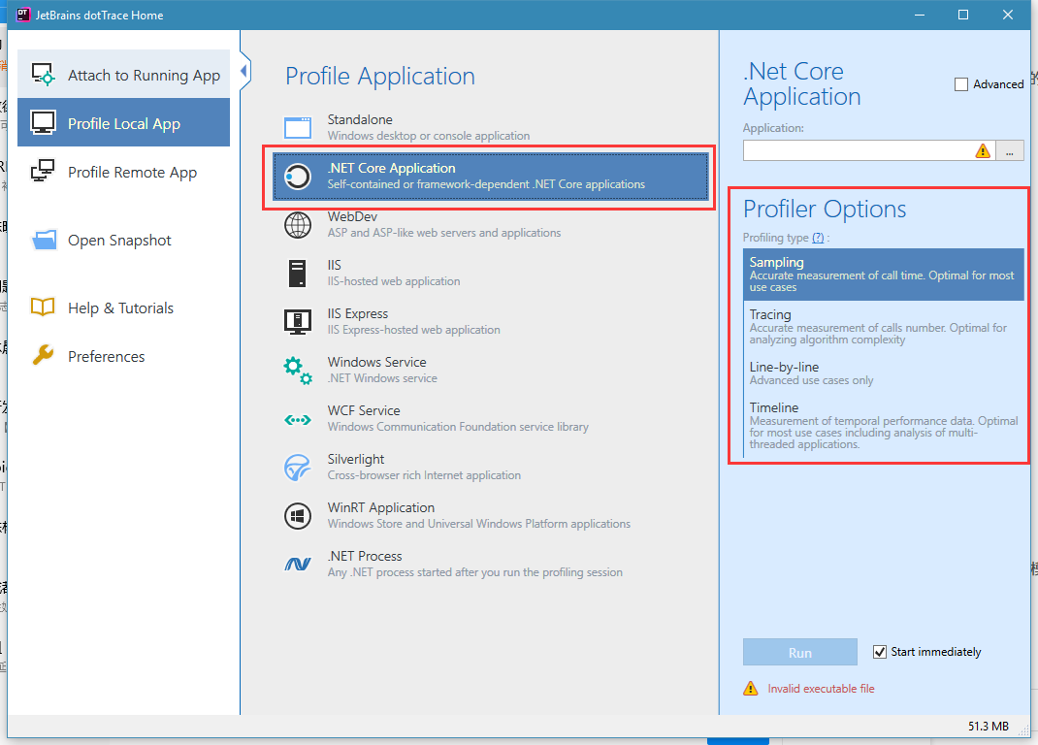Choose IIS hosted web application
The height and width of the screenshot is (745, 1038).
pos(491,273)
